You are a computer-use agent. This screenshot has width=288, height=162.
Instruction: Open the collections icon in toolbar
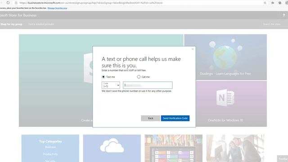[x=280, y=3]
